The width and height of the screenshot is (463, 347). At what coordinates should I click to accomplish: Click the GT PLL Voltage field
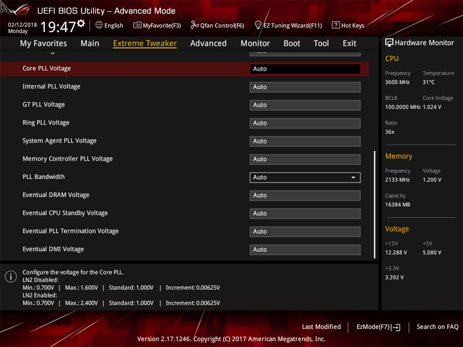pyautogui.click(x=305, y=105)
